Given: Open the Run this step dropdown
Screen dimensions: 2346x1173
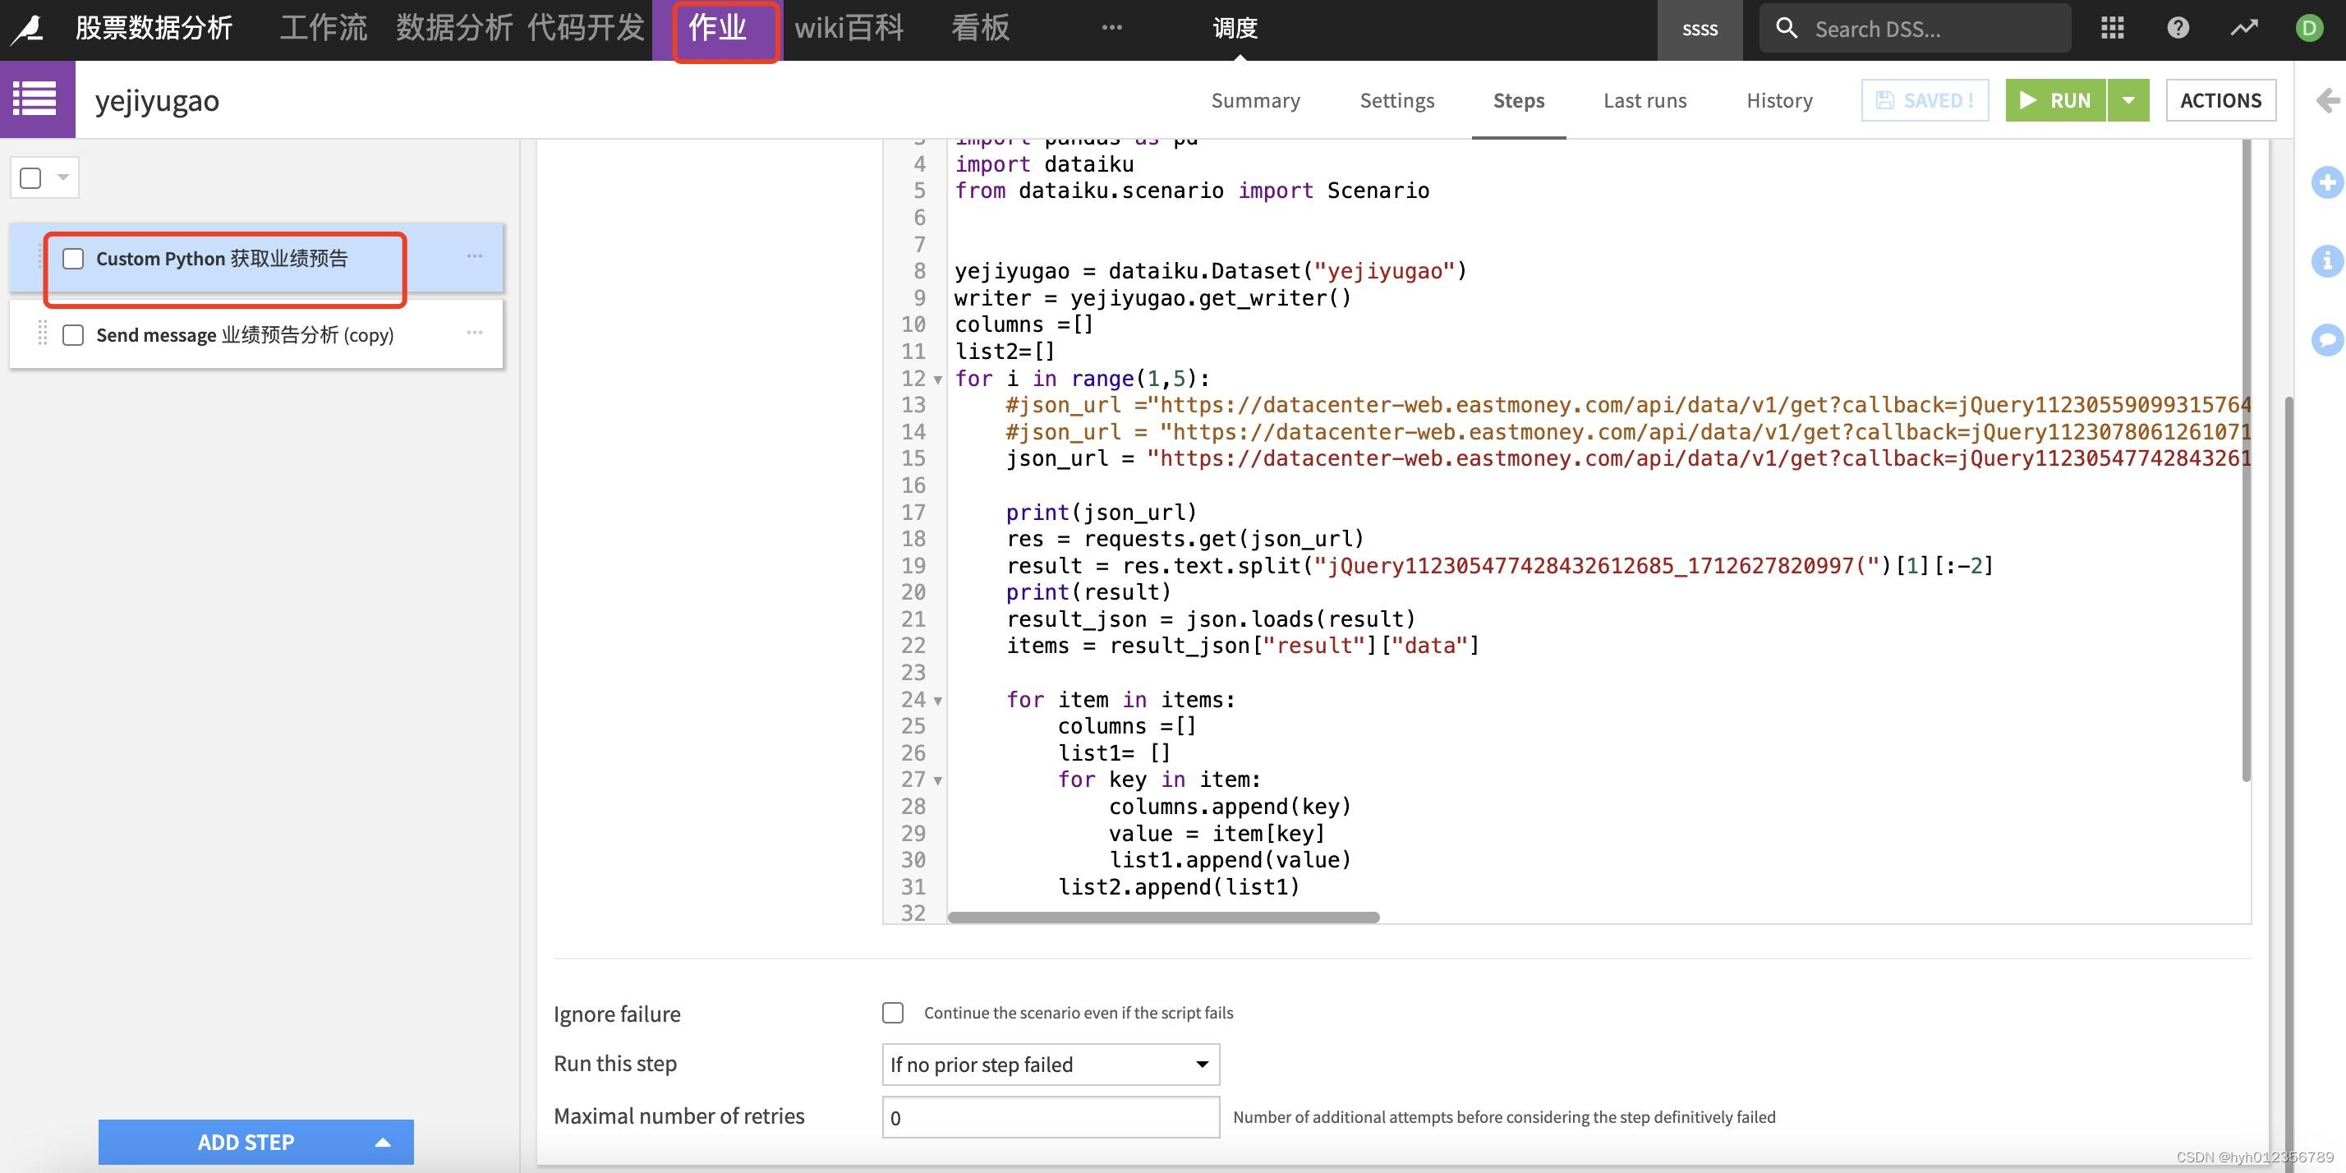Looking at the screenshot, I should pyautogui.click(x=1049, y=1065).
